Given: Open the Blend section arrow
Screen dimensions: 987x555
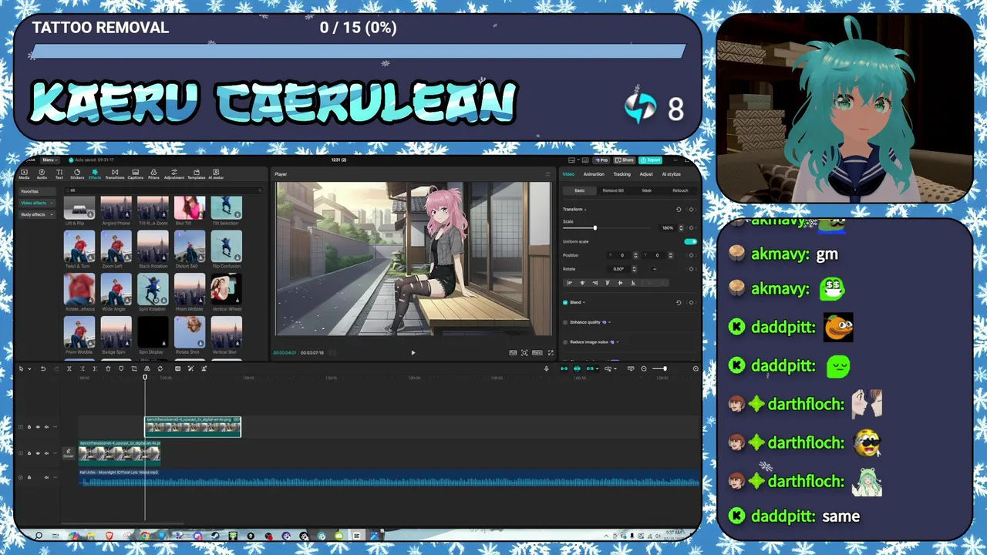Looking at the screenshot, I should (584, 302).
